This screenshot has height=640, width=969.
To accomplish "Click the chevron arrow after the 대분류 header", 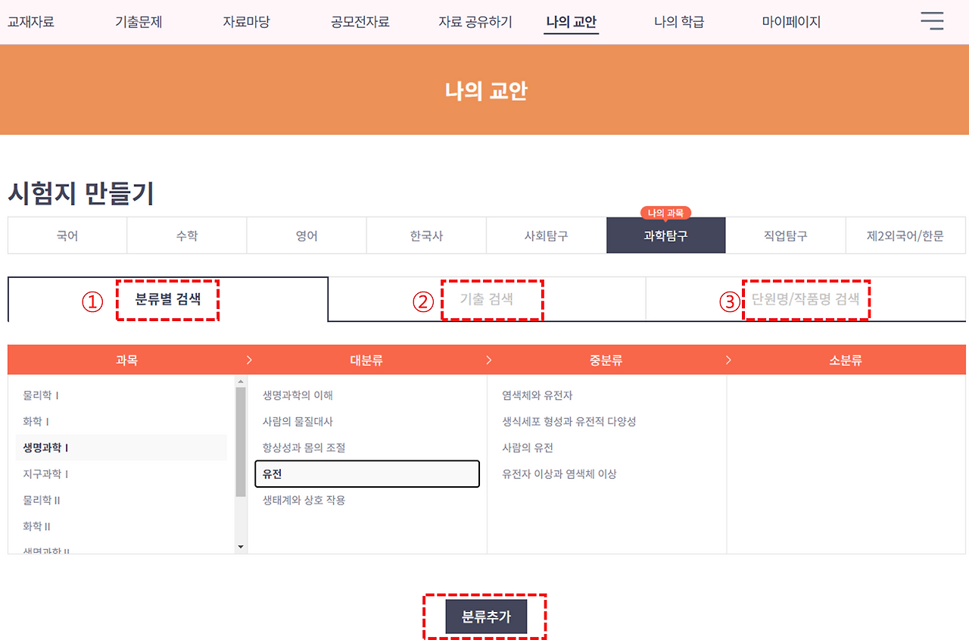I will [488, 360].
